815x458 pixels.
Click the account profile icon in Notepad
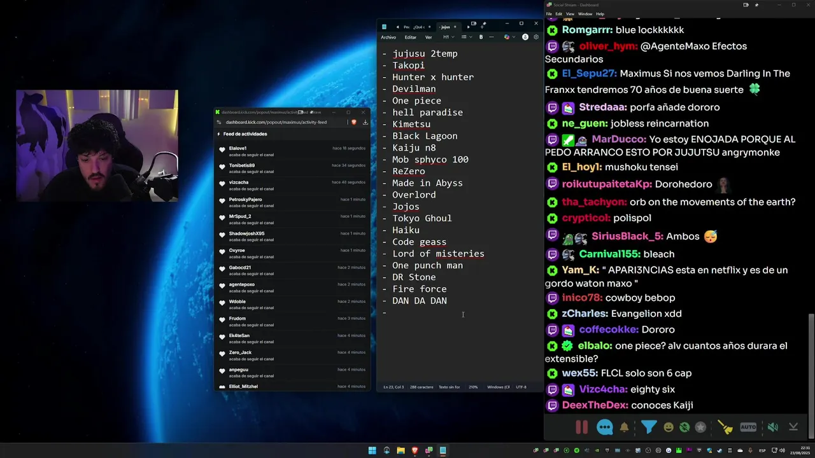tap(525, 37)
